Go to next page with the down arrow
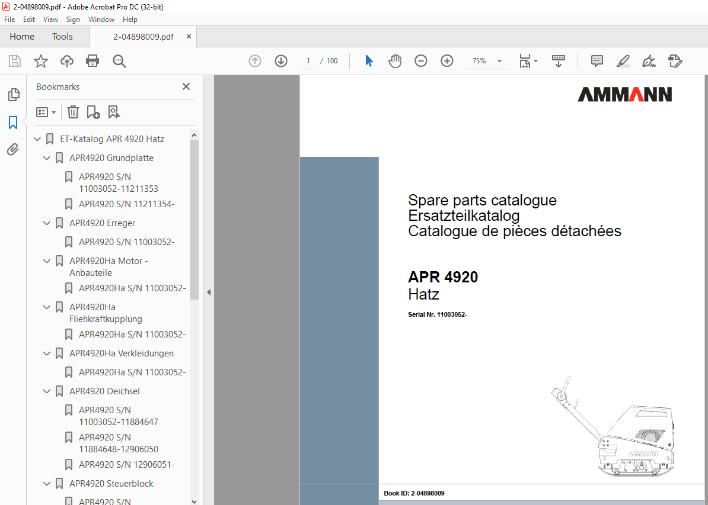The height and width of the screenshot is (505, 708). click(281, 61)
